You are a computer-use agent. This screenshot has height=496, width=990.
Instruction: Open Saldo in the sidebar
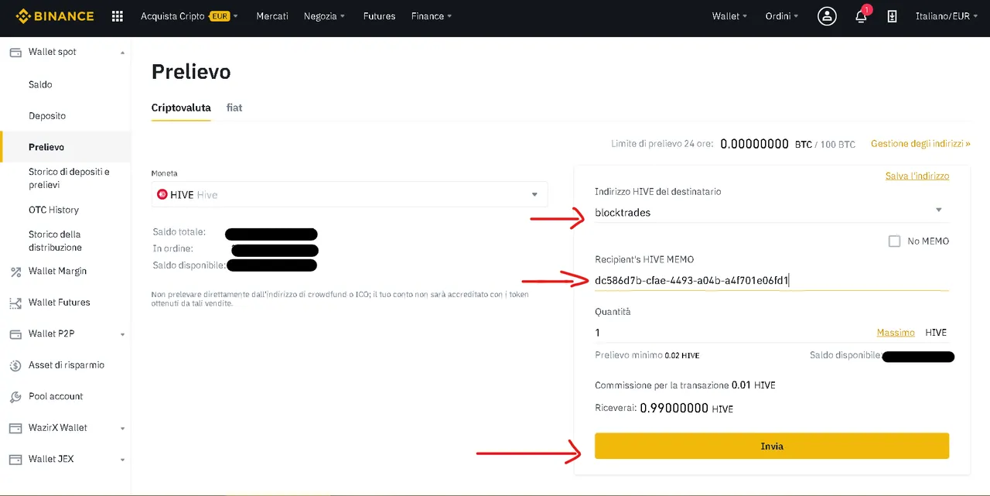[x=40, y=84]
